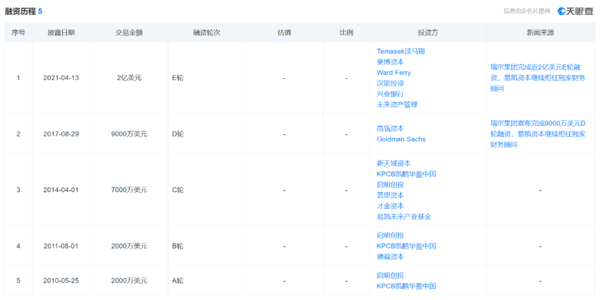Open 德福资本 investor link
This screenshot has width=600, height=300.
click(391, 257)
